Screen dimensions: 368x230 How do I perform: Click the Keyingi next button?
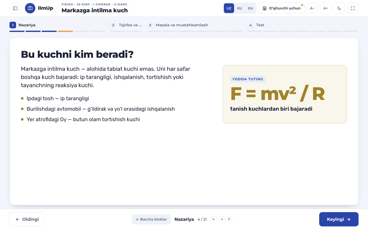pyautogui.click(x=339, y=219)
